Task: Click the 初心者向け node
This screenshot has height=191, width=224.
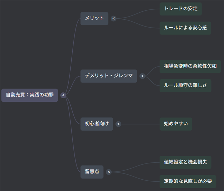Action: (96, 124)
